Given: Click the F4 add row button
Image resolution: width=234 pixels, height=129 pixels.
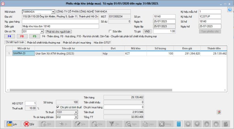Looking at the screenshot, I should (10, 36).
